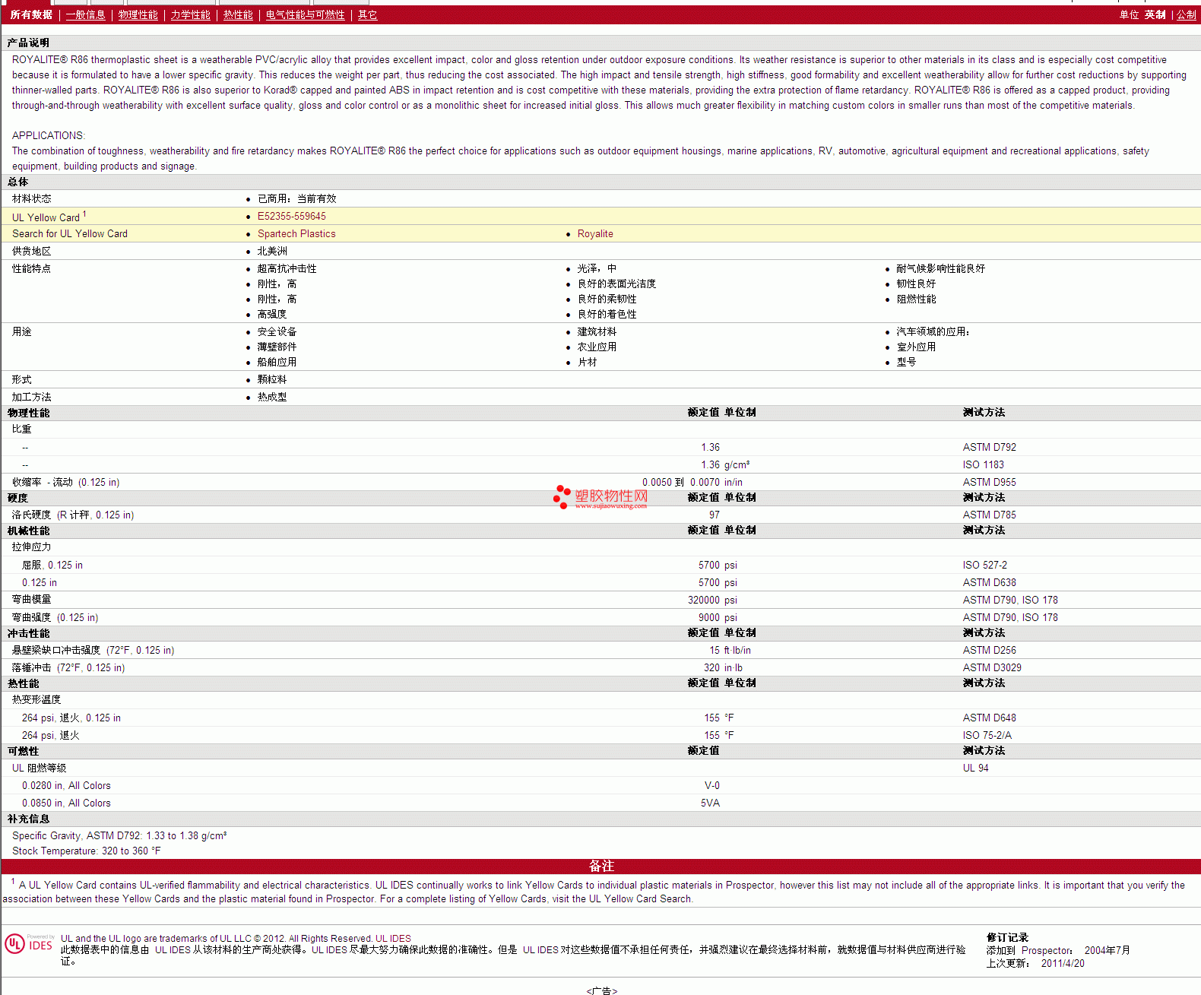The height and width of the screenshot is (995, 1201).
Task: Click the Stock Temperature line
Action: coord(87,851)
